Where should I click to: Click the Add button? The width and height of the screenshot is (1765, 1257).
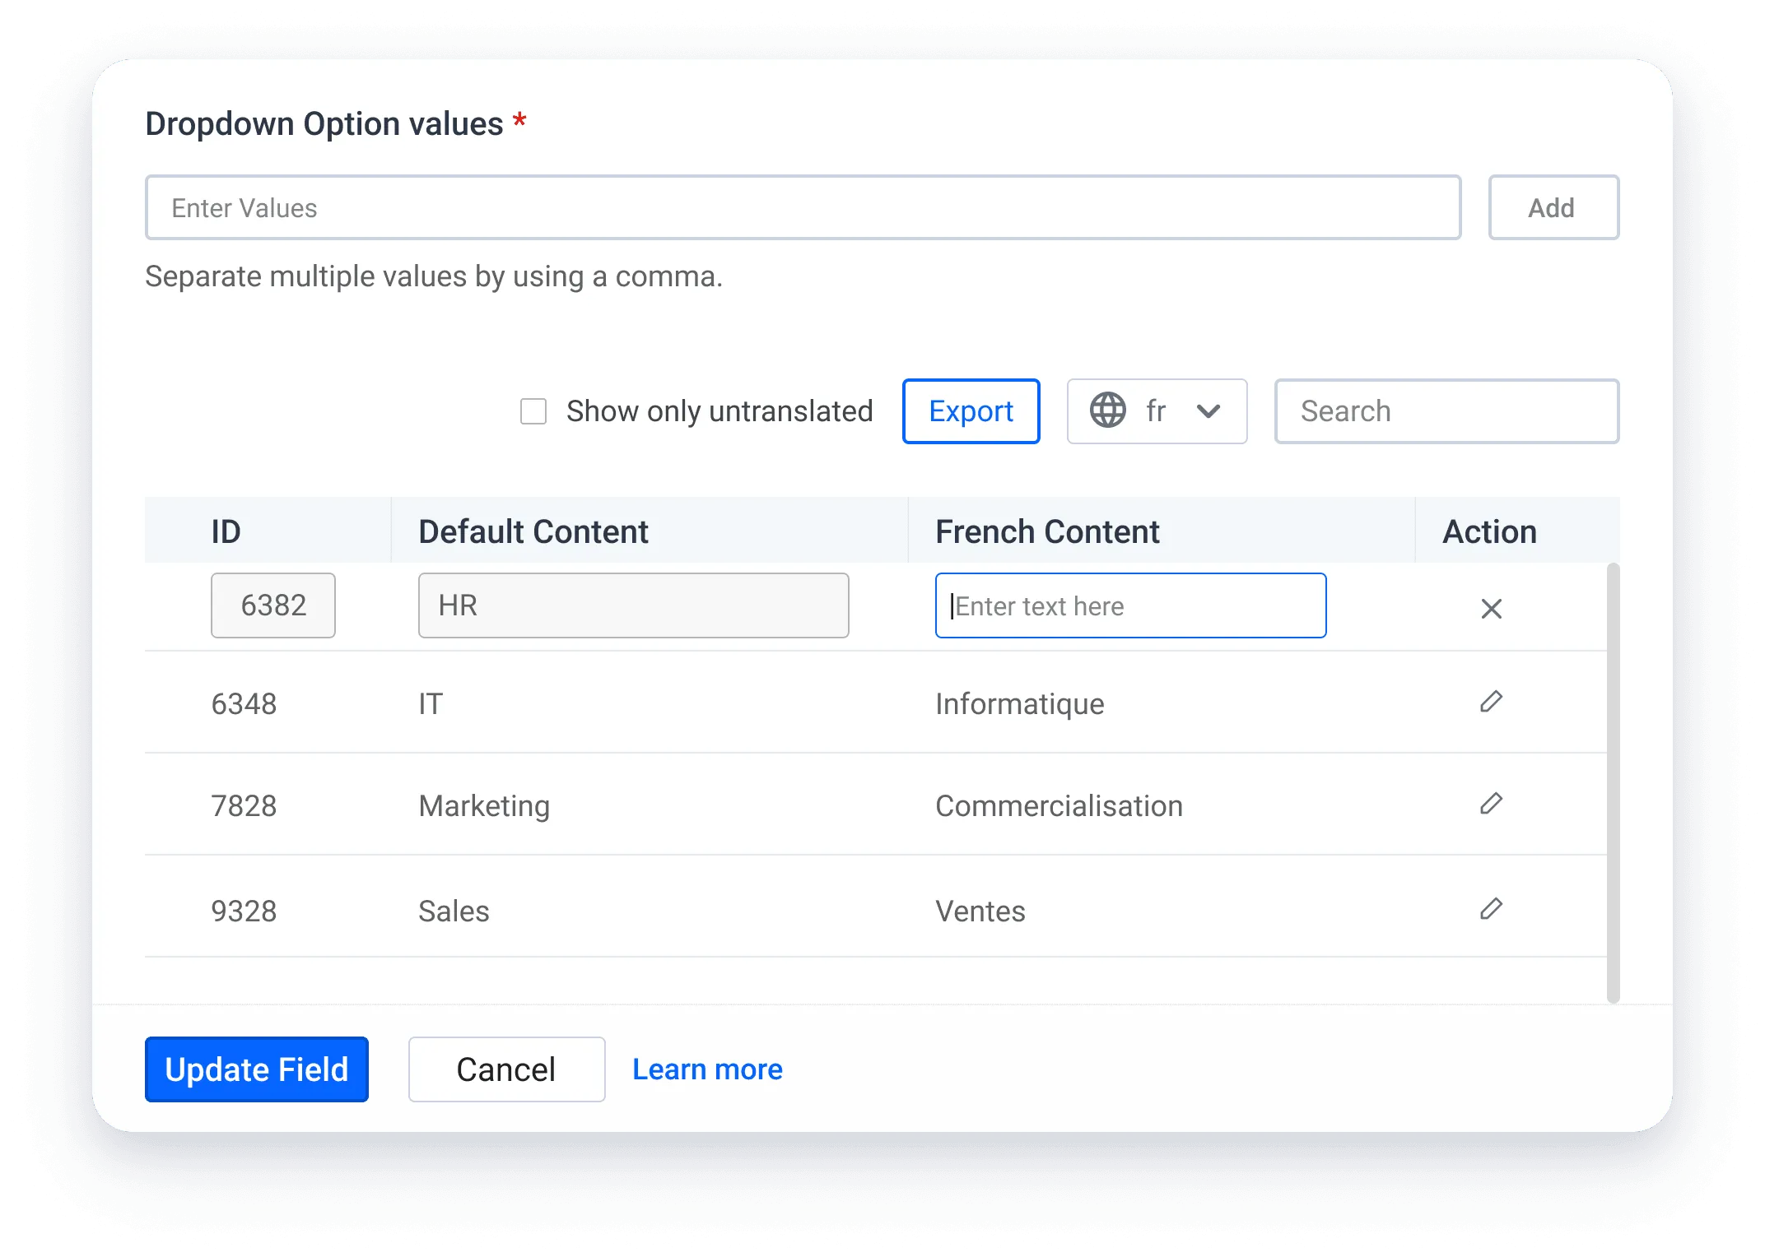click(x=1553, y=207)
